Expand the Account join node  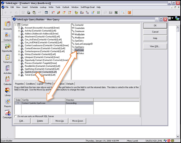click(19, 28)
